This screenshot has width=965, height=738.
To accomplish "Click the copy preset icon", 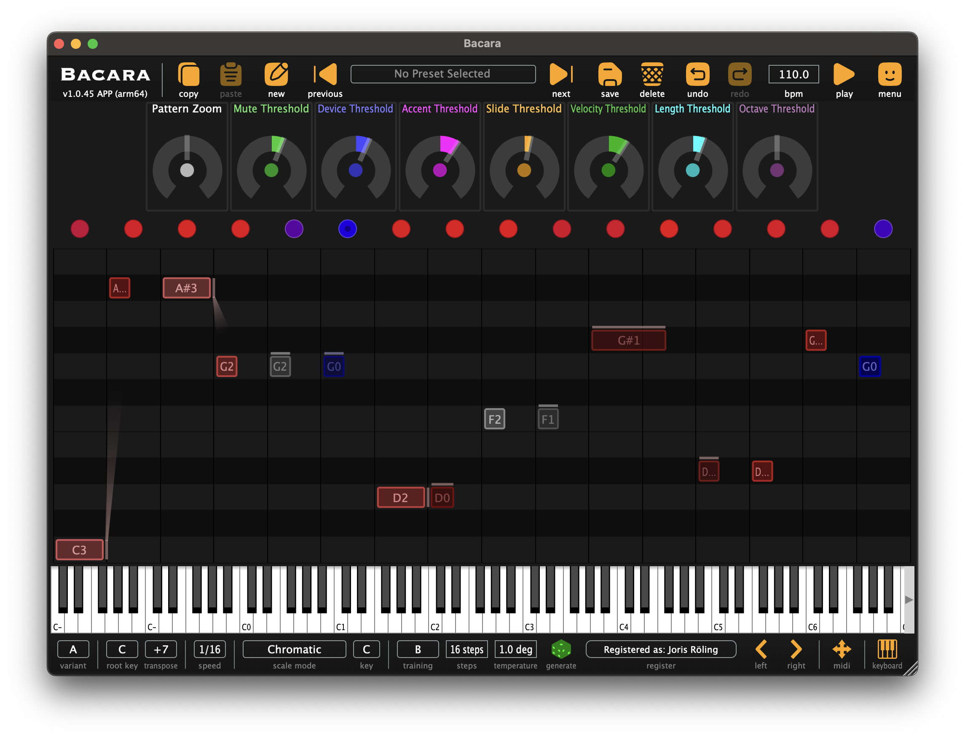I will click(x=188, y=74).
